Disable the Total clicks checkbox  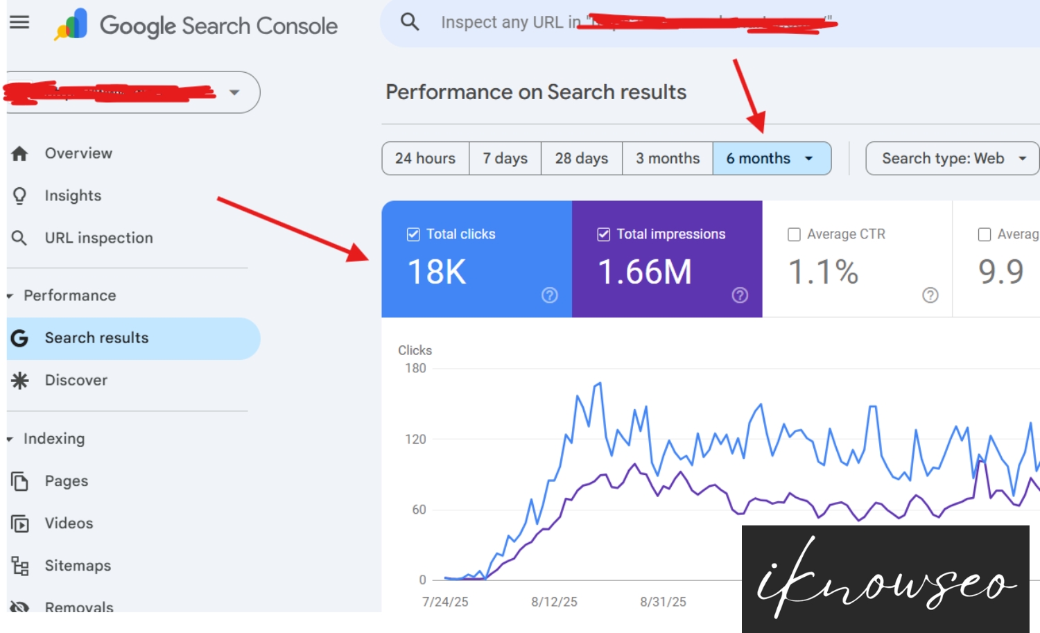pos(412,234)
